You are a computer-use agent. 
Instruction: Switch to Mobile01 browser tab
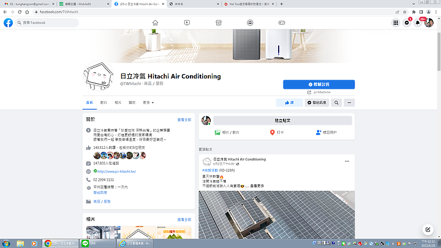coord(84,4)
